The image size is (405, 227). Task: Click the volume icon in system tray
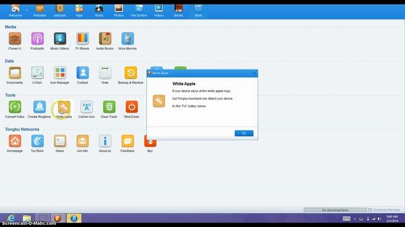point(379,219)
